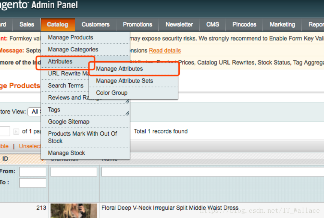Open the Pincodes menu

click(244, 25)
